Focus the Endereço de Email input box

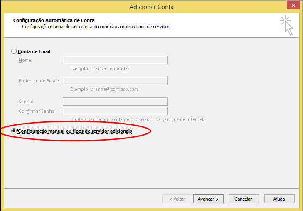click(x=115, y=81)
